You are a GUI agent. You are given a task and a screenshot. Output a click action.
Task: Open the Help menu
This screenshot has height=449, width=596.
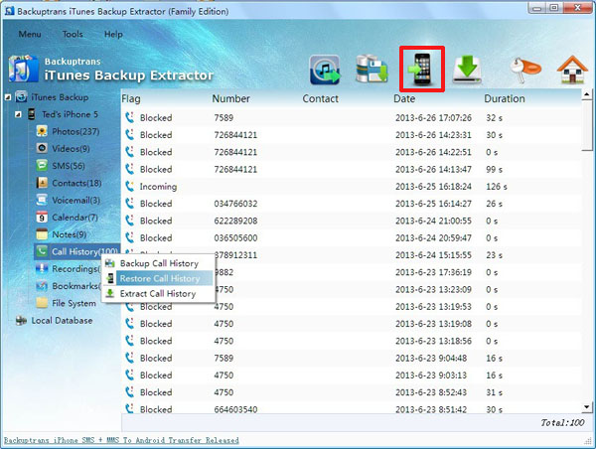click(113, 34)
